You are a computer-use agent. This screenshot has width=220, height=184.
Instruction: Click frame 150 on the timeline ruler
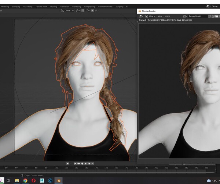click(x=106, y=168)
